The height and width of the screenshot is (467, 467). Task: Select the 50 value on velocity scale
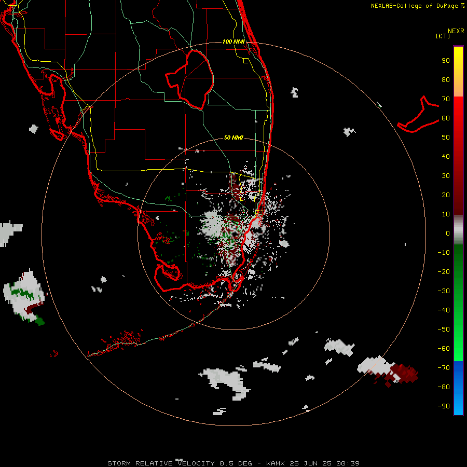(x=446, y=138)
